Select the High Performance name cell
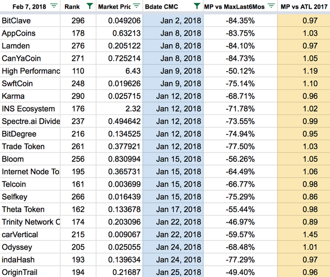The width and height of the screenshot is (330, 277). [x=30, y=71]
